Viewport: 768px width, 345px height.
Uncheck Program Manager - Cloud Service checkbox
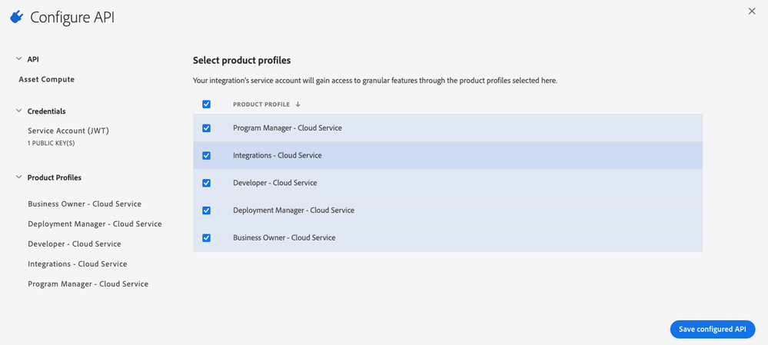click(206, 128)
